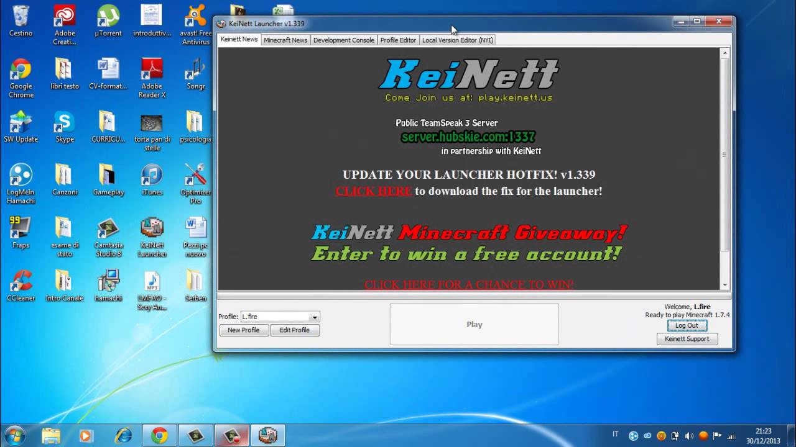Screen dimensions: 796x447
Task: Open Windows Explorer from the taskbar
Action: coord(51,436)
